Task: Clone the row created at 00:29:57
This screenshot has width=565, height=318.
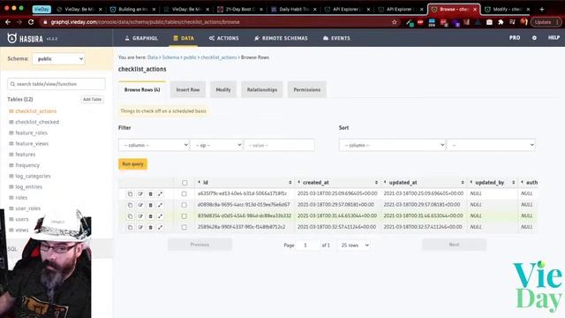Action: point(130,205)
